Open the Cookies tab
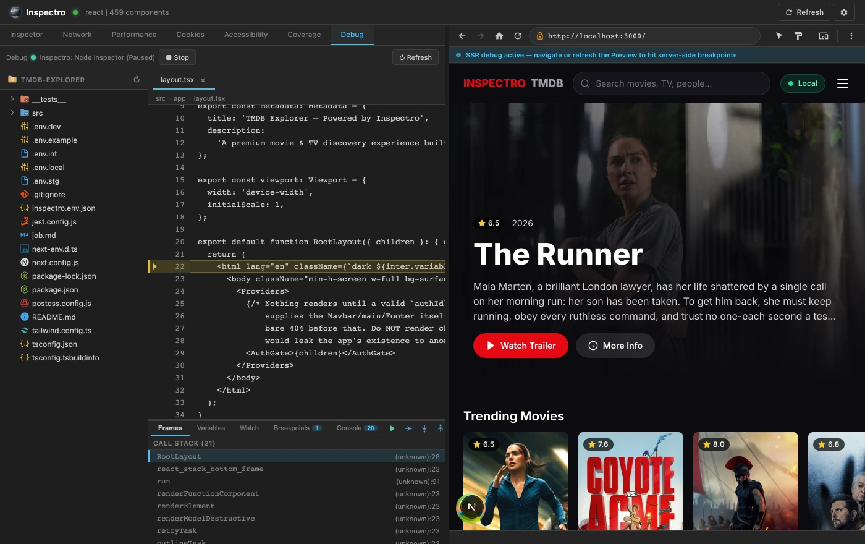The height and width of the screenshot is (544, 865). (190, 35)
